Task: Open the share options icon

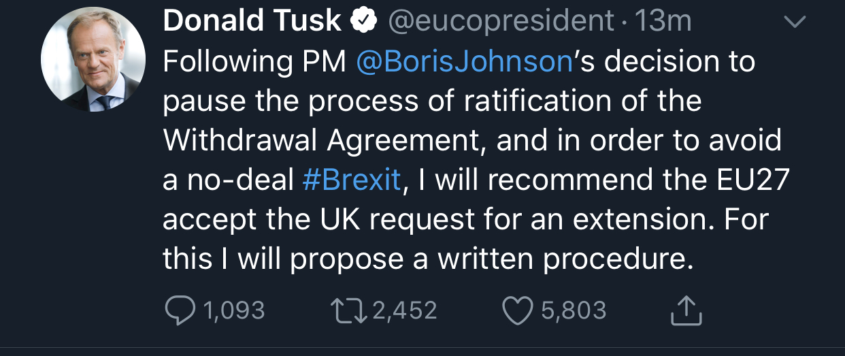Action: (685, 311)
